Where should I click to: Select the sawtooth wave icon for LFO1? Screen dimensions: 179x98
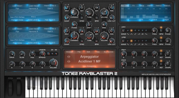[139, 34]
